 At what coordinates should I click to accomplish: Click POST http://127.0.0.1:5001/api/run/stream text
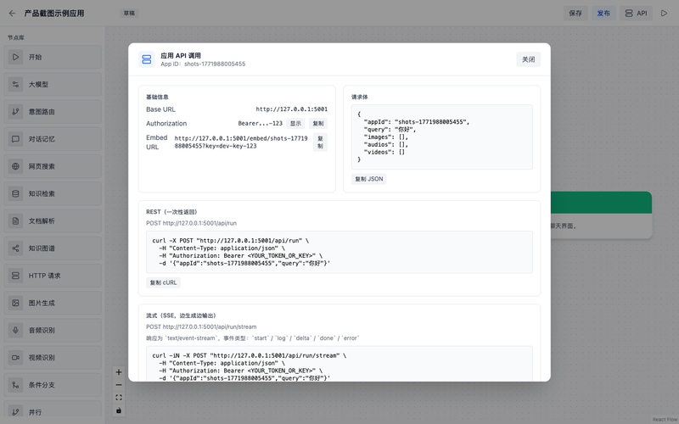coord(201,326)
